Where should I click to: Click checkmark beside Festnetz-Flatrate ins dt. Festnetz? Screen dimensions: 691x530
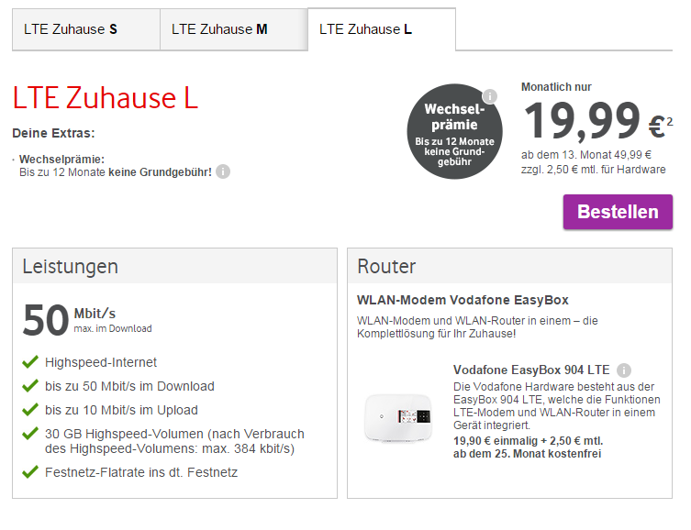31,472
